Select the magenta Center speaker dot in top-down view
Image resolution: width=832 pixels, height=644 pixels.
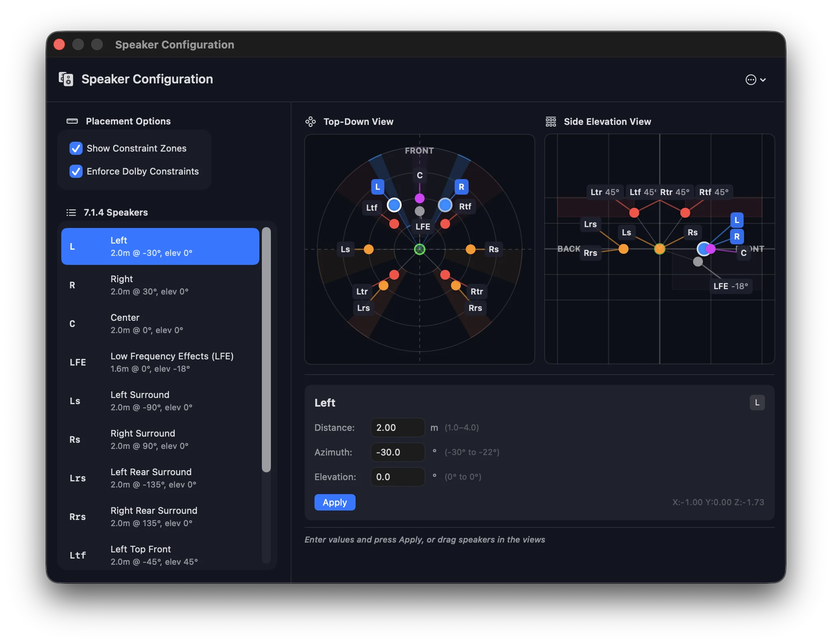419,198
